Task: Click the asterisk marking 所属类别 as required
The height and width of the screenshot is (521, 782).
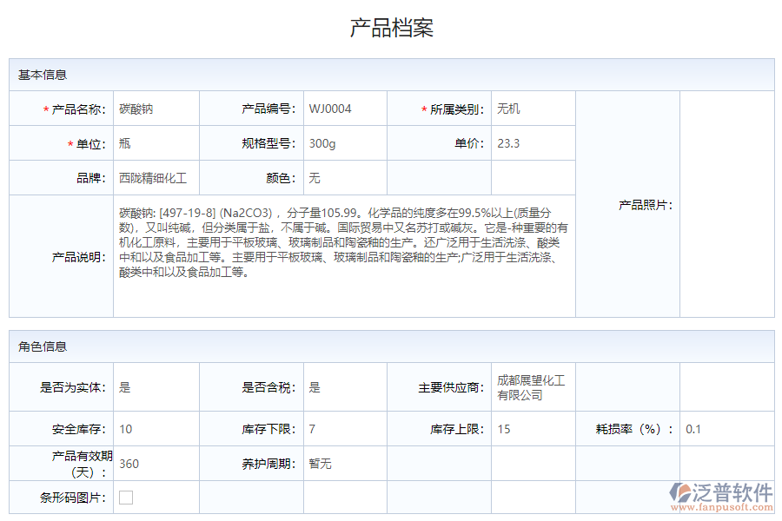Action: click(x=424, y=109)
